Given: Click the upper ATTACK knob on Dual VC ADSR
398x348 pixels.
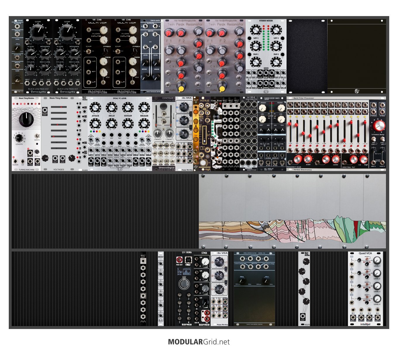Looking at the screenshot, I should [x=95, y=108].
